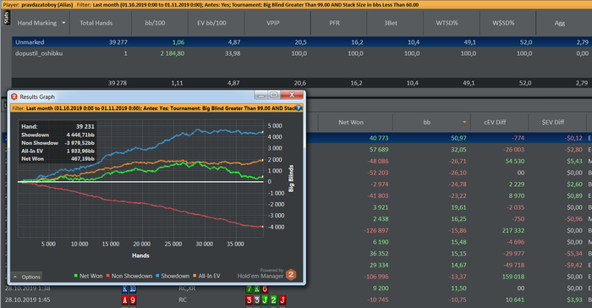592x308 pixels.
Task: Click the 39 277 total hands cell
Action: click(x=118, y=42)
